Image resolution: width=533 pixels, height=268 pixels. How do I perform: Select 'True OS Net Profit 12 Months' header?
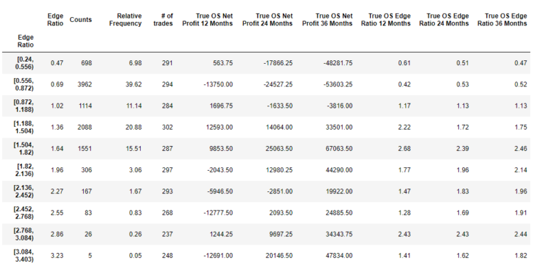tap(208, 20)
